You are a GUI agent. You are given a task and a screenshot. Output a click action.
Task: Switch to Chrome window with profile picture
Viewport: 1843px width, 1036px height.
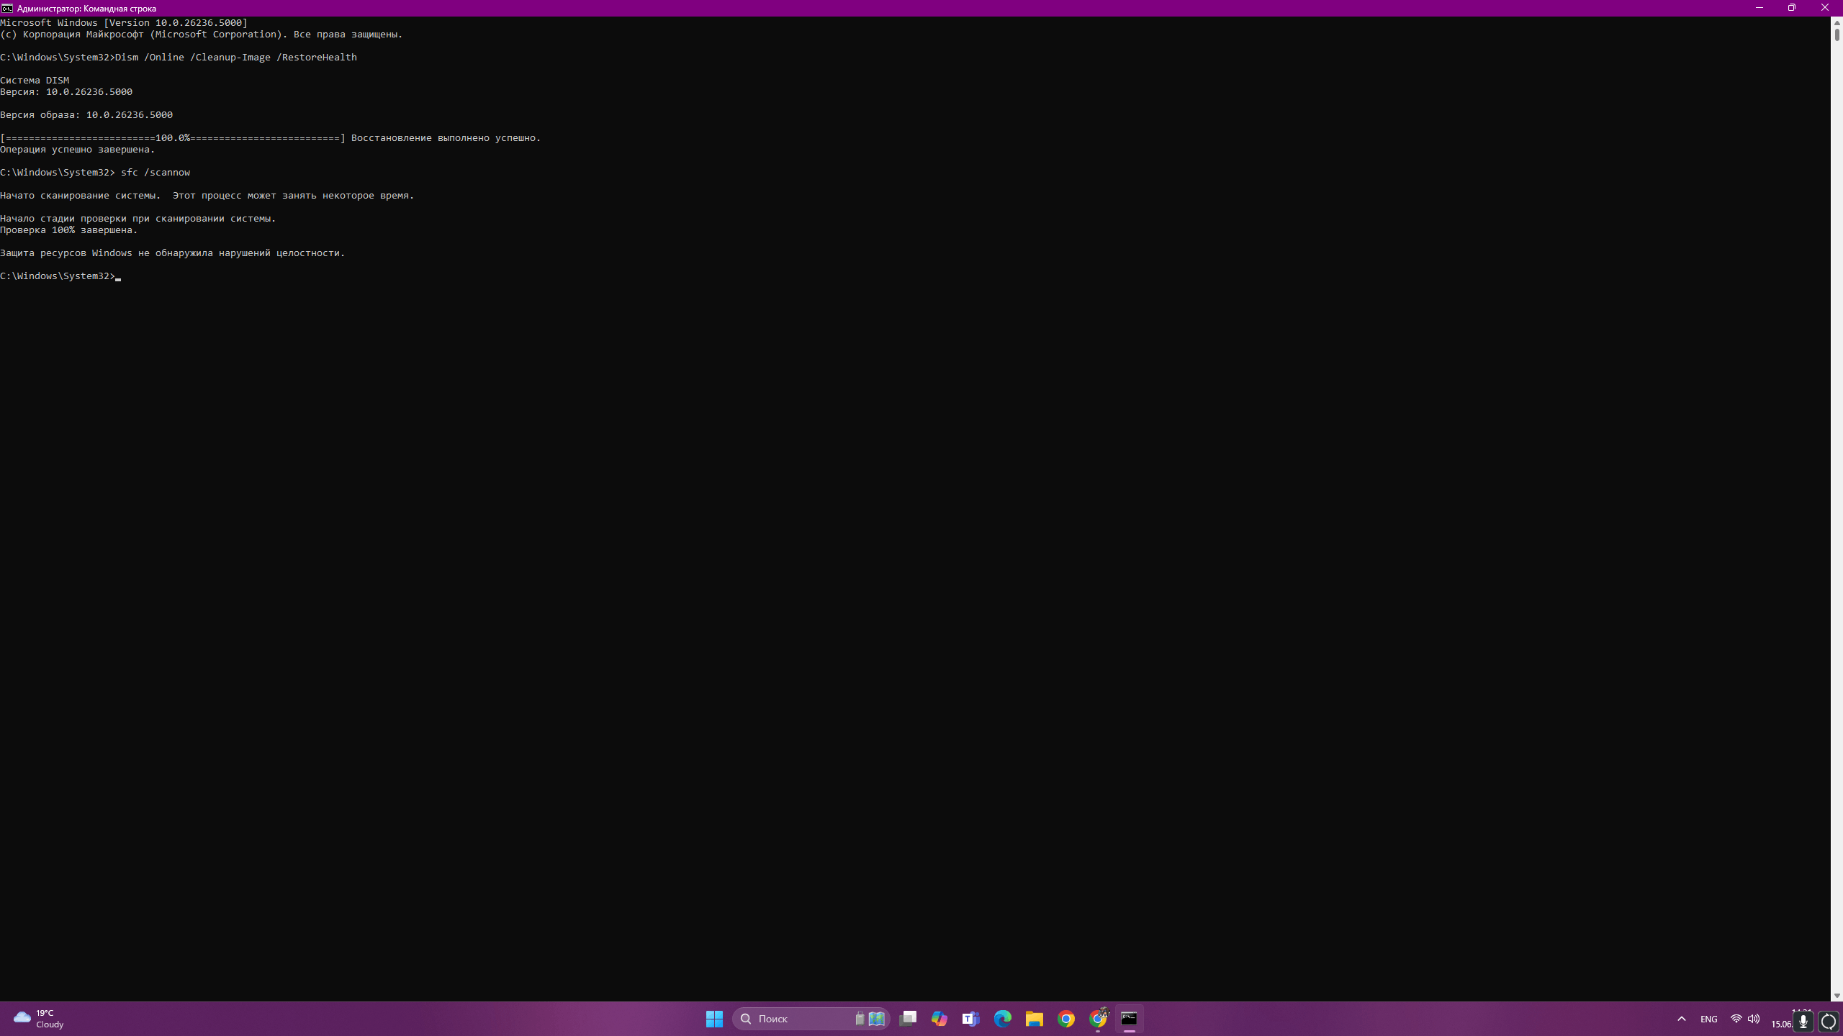coord(1099,1019)
